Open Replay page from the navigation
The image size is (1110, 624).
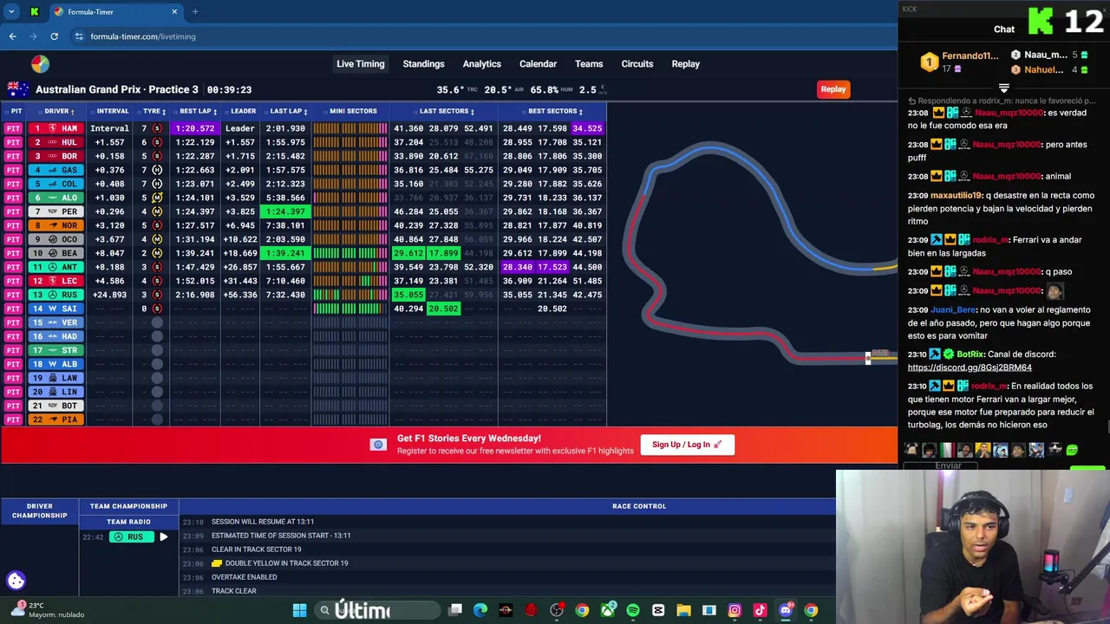(x=685, y=64)
